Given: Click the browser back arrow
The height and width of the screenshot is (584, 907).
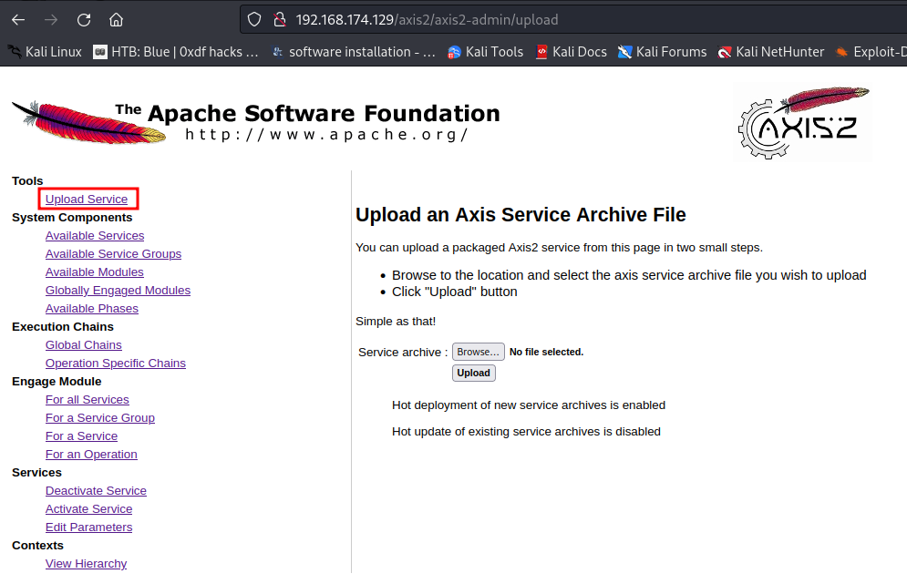Looking at the screenshot, I should 18,20.
